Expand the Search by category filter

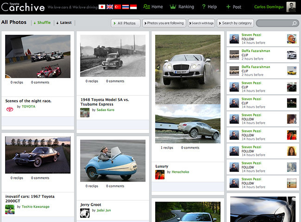click(236, 23)
